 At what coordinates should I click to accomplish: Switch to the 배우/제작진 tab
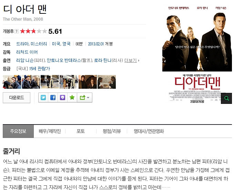(x=50, y=131)
